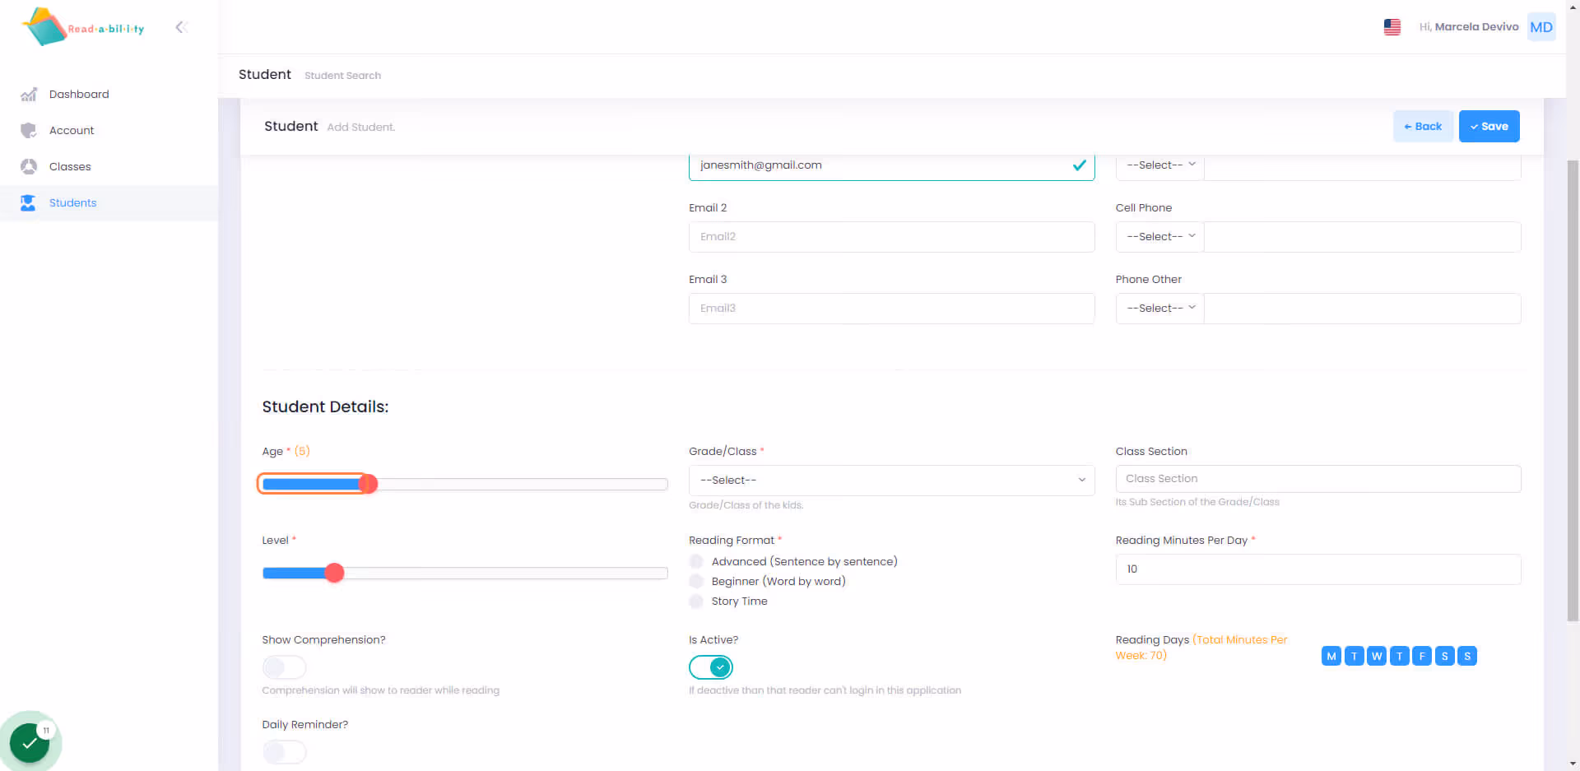Open MD user avatar menu
Viewport: 1580px width, 771px height.
pos(1541,27)
